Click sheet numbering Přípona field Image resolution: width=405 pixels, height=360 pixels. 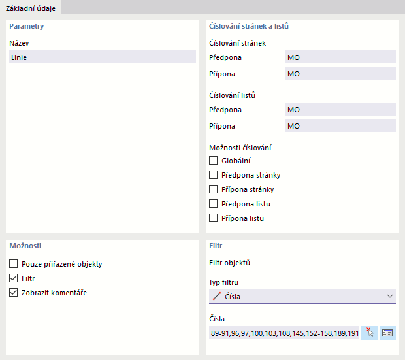click(340, 126)
